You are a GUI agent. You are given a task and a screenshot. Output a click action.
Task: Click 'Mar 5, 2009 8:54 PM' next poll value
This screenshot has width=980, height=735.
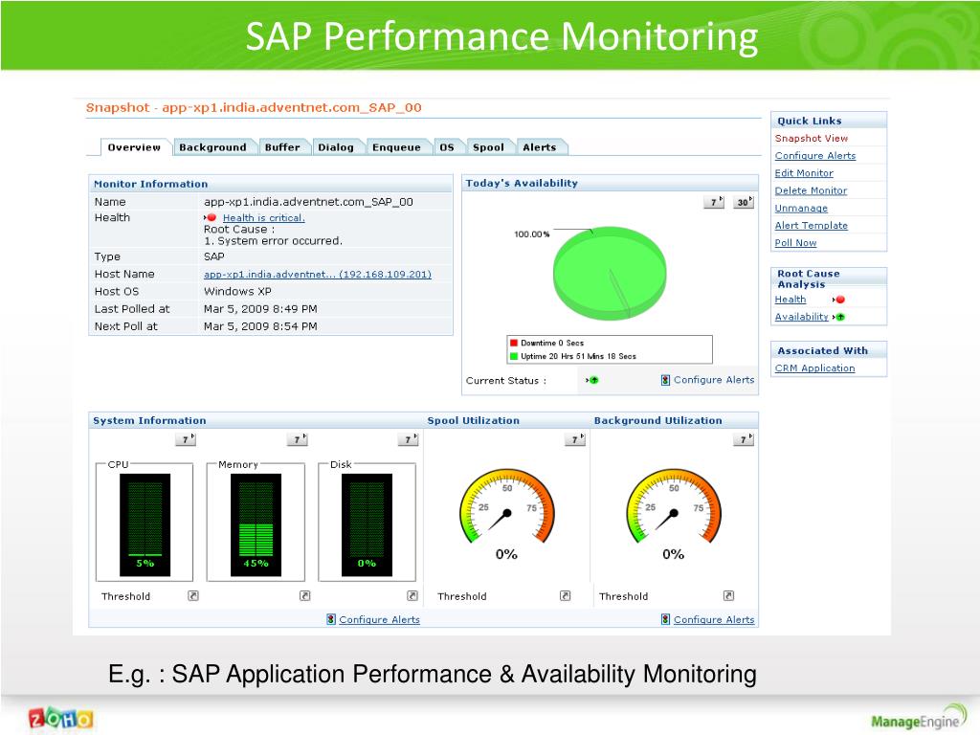260,327
